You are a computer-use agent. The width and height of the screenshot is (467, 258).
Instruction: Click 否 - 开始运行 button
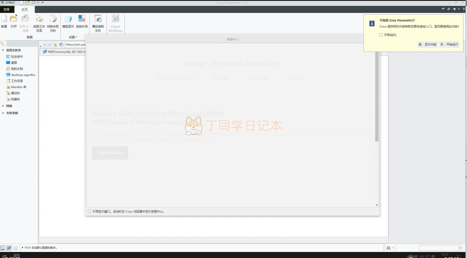click(449, 44)
